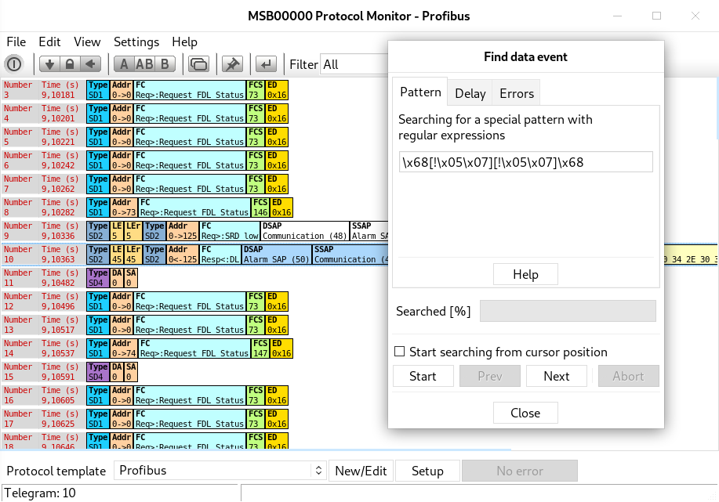Click the 'Protocol template' label
Screen dimensions: 719x502
[x=56, y=471]
